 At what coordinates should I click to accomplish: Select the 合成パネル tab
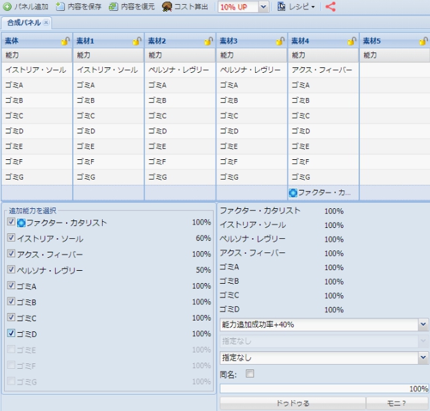23,22
